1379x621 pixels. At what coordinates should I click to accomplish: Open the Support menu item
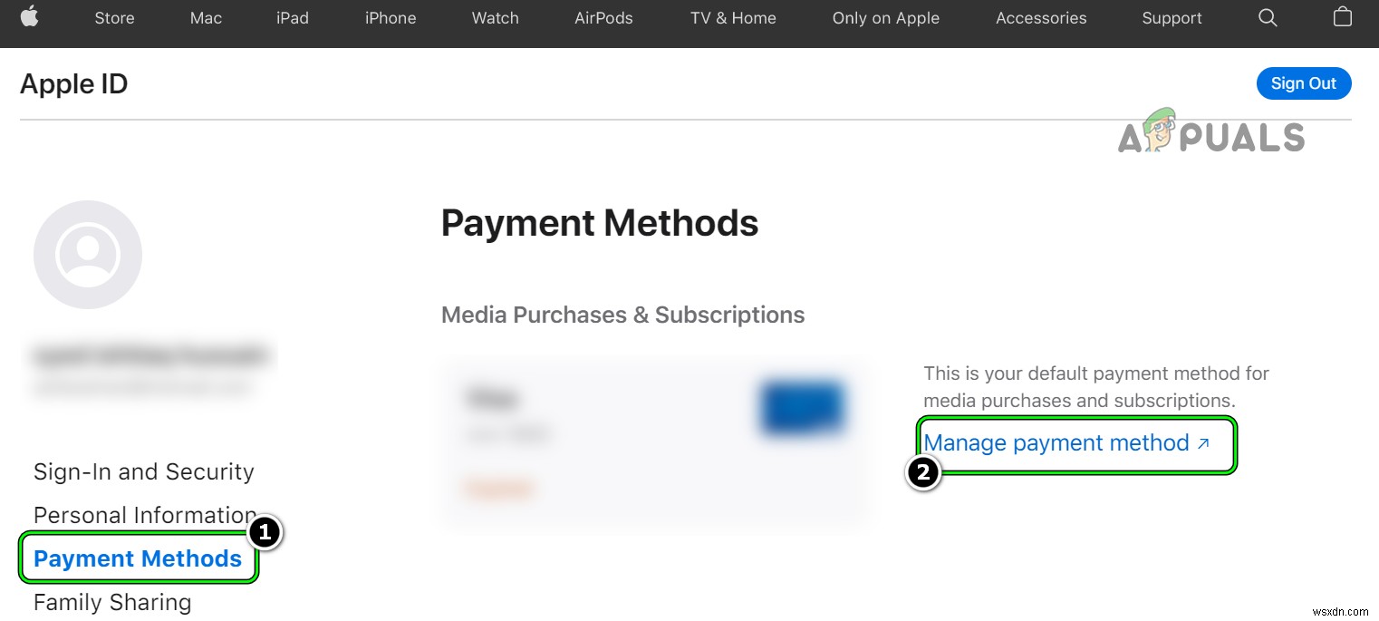point(1171,17)
